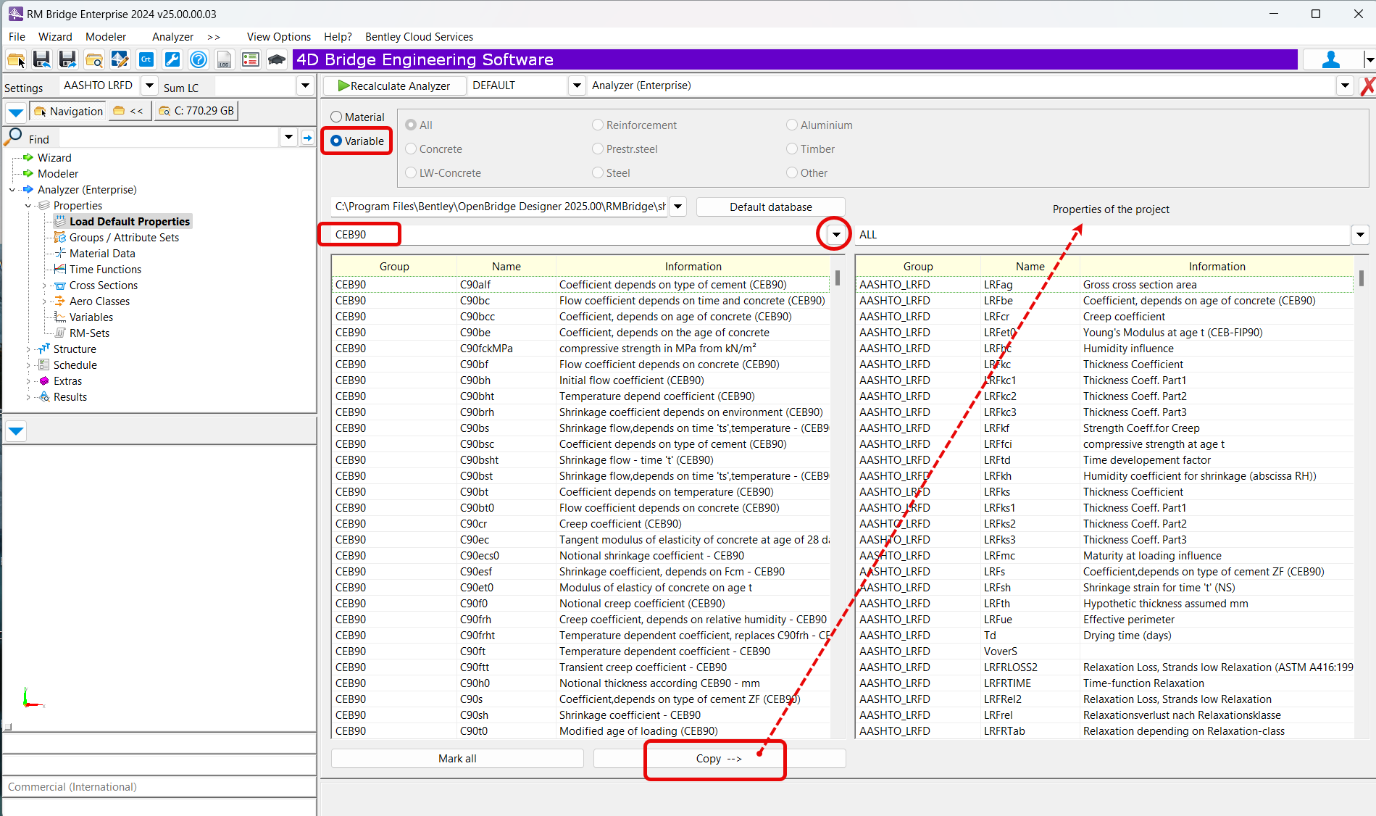This screenshot has width=1376, height=816.
Task: Expand the Structure tree node
Action: click(28, 349)
